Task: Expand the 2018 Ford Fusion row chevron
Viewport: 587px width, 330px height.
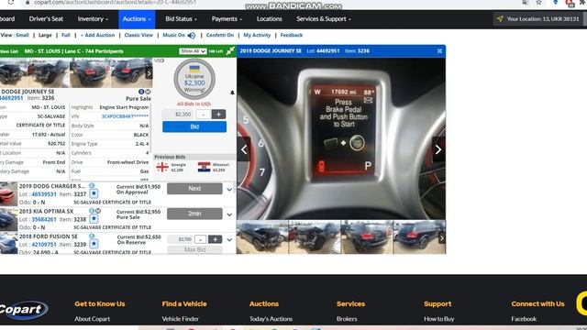Action: click(x=229, y=240)
